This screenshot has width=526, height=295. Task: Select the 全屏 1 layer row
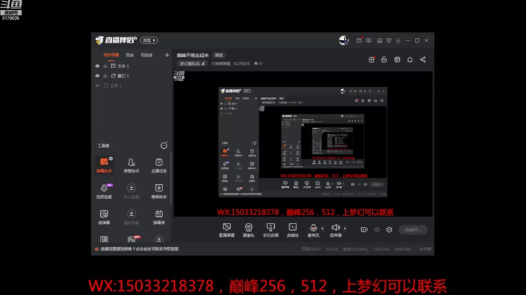pyautogui.click(x=132, y=85)
